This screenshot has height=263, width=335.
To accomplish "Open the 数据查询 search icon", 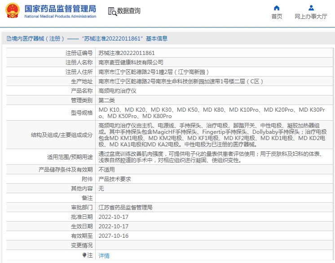I will (112, 11).
